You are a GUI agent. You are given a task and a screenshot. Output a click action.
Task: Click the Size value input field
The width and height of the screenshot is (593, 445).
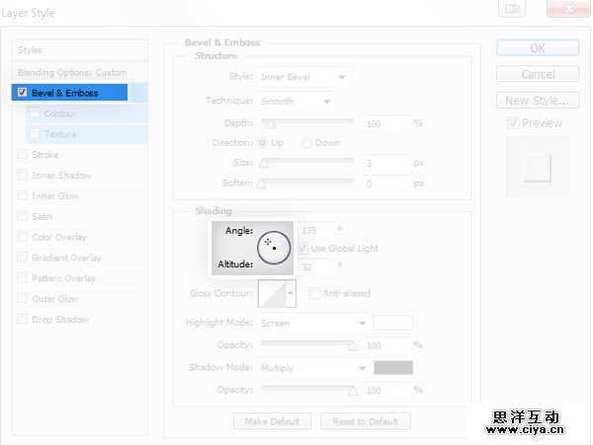point(386,163)
